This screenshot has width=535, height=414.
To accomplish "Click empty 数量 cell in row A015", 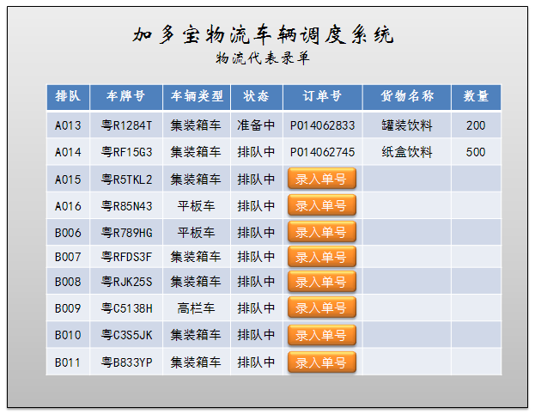I will tap(476, 180).
